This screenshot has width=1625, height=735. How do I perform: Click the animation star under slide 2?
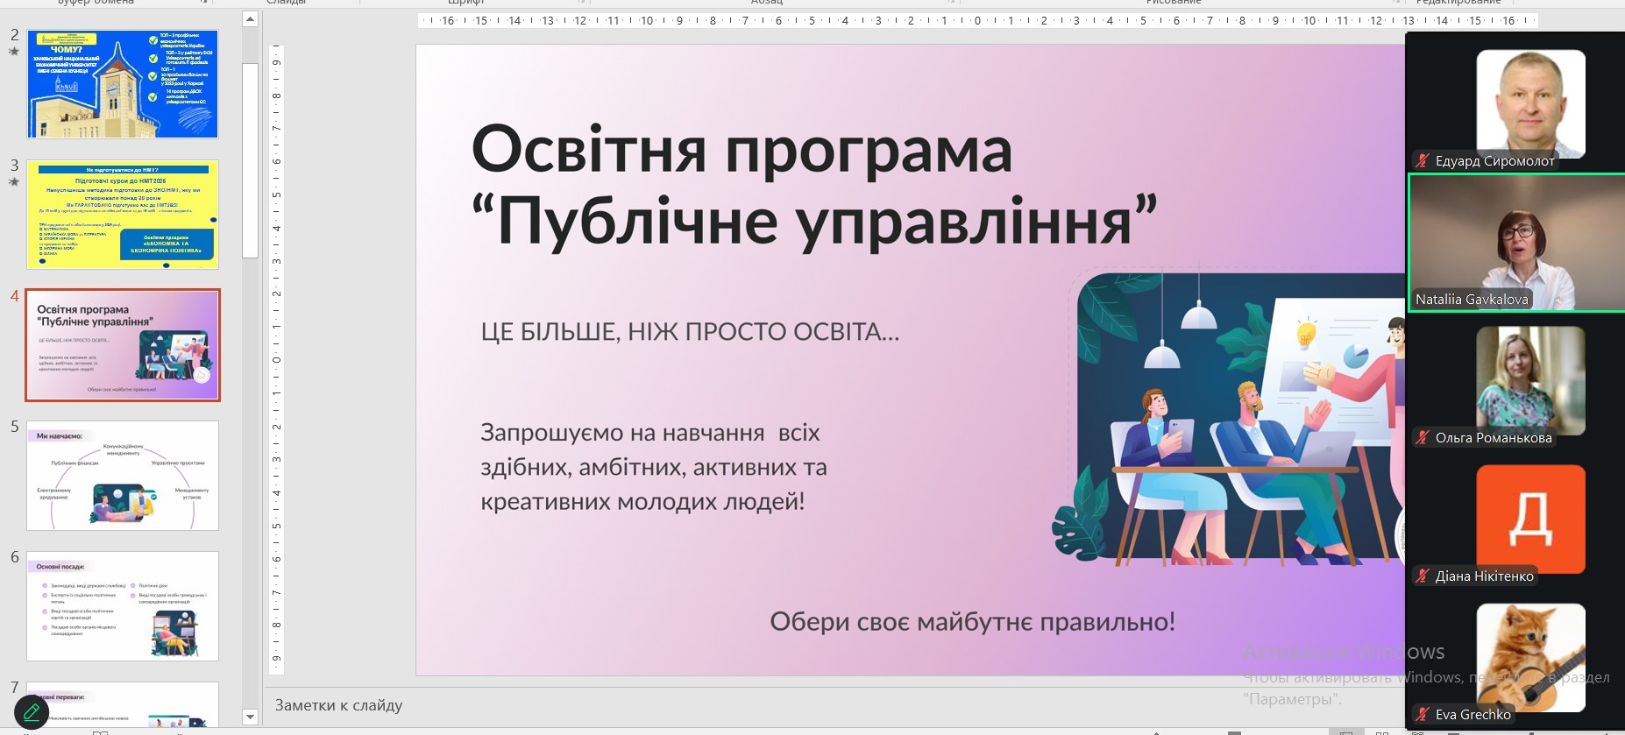pyautogui.click(x=14, y=52)
